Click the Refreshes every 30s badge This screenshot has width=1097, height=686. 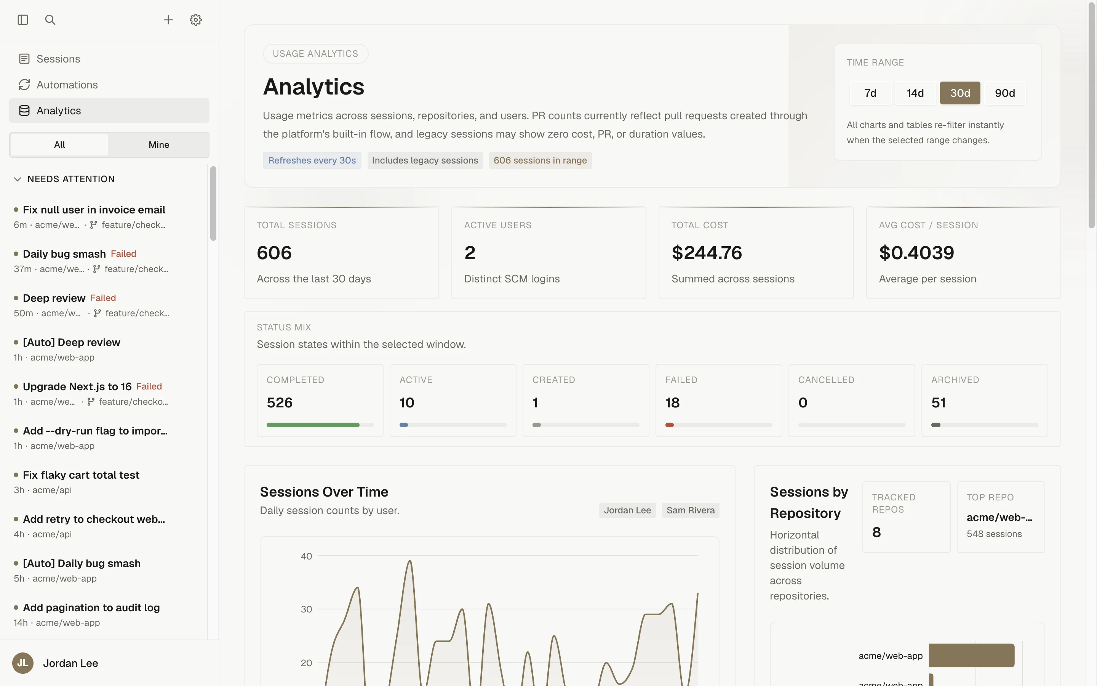tap(312, 160)
